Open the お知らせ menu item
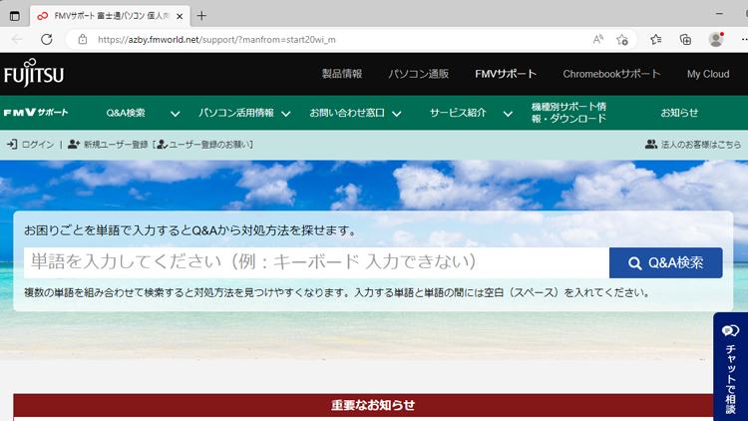Image resolution: width=748 pixels, height=421 pixels. click(x=679, y=113)
